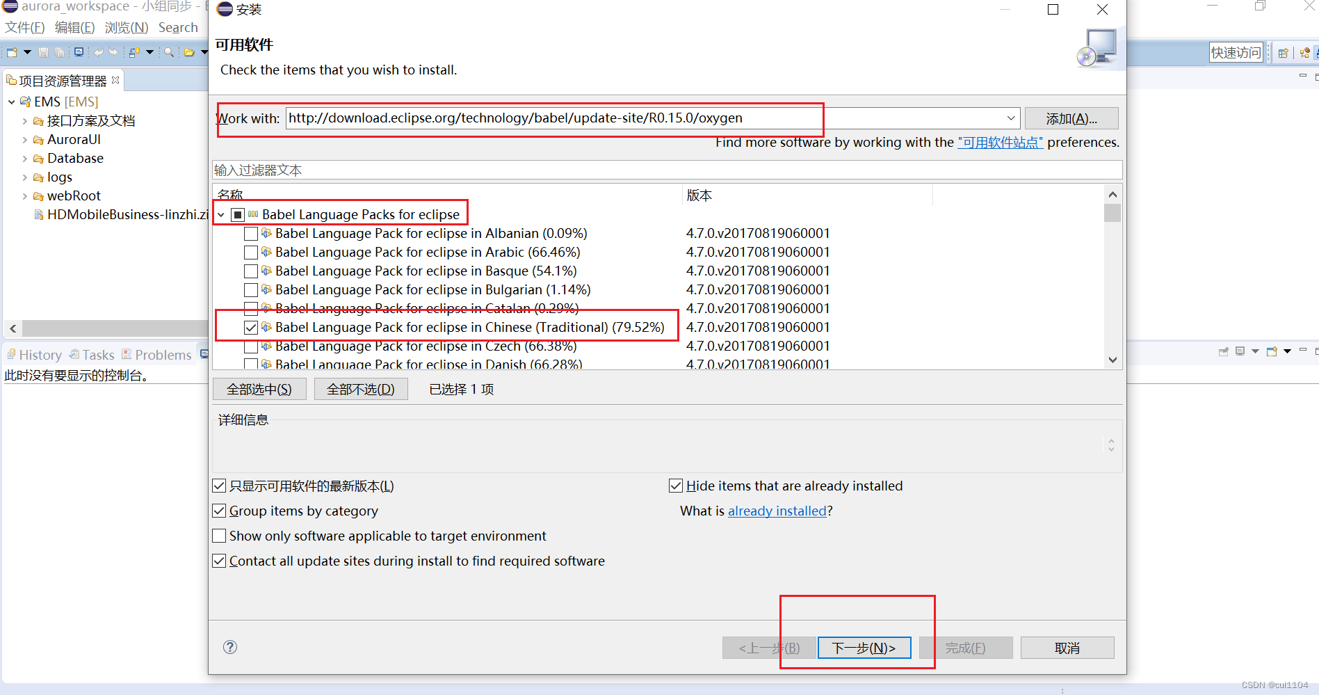This screenshot has width=1319, height=695.
Task: Click the Save All toolbar icon
Action: point(59,52)
